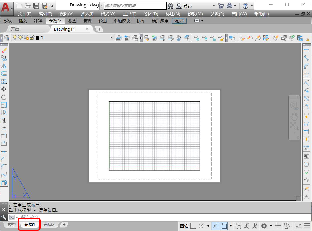The width and height of the screenshot is (312, 231).
Task: Select the Mirror tool
Action: (4, 66)
